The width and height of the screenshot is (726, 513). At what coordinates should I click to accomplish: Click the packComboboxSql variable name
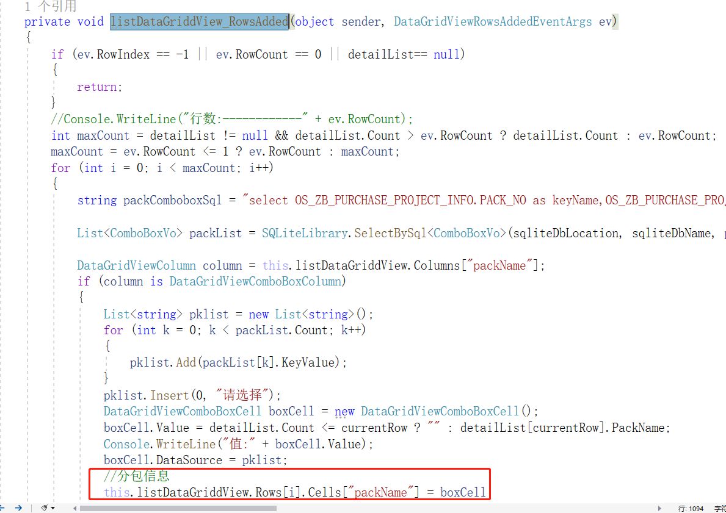point(173,200)
